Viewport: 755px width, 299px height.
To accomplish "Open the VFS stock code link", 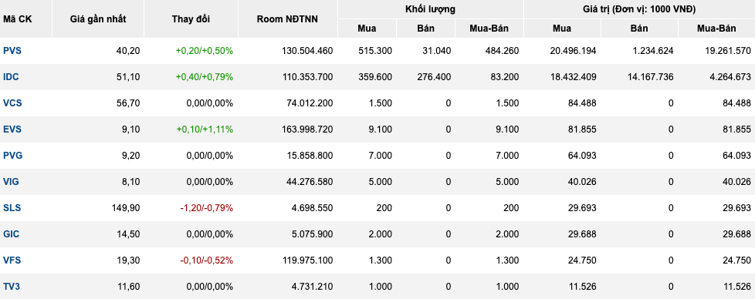I will coord(12,260).
